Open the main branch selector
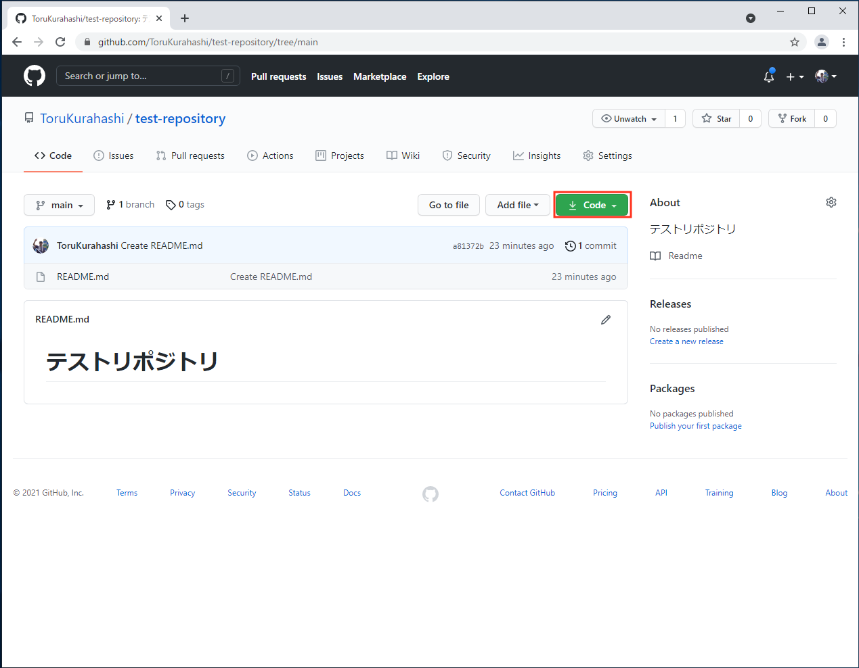Viewport: 859px width, 668px height. pos(60,205)
